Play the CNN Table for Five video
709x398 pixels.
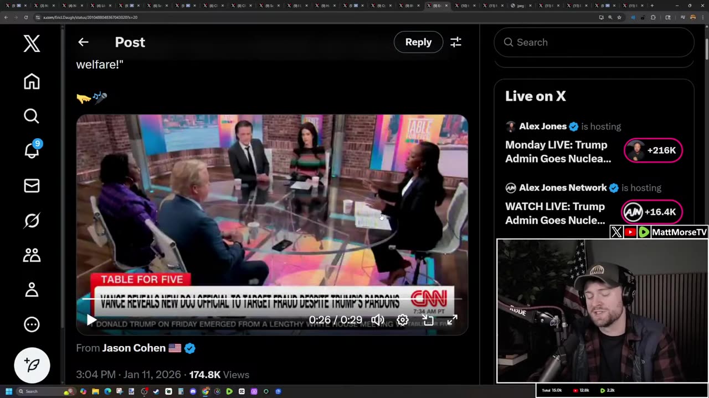click(91, 320)
